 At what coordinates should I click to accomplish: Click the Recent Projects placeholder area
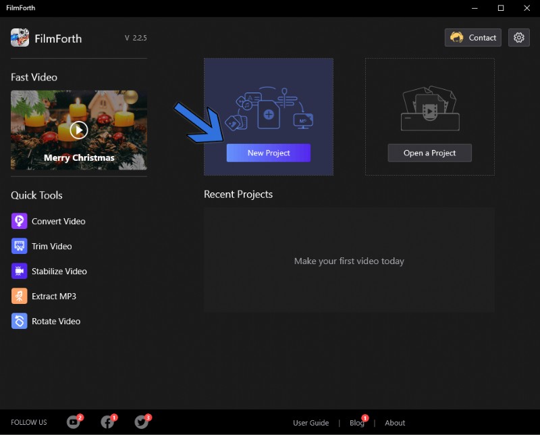pos(348,261)
